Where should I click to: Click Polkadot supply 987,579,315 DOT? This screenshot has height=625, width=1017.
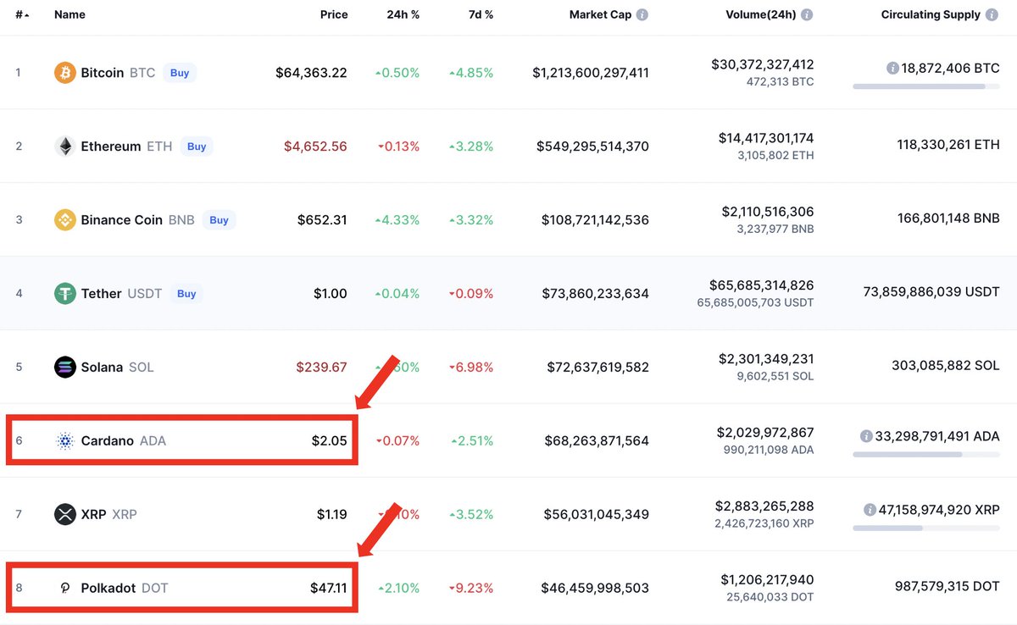pos(948,588)
